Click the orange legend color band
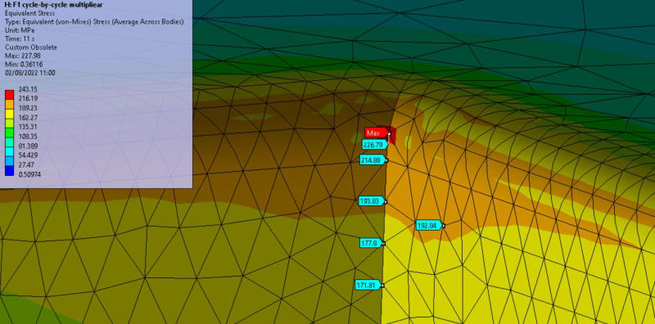The height and width of the screenshot is (324, 655). coord(9,104)
